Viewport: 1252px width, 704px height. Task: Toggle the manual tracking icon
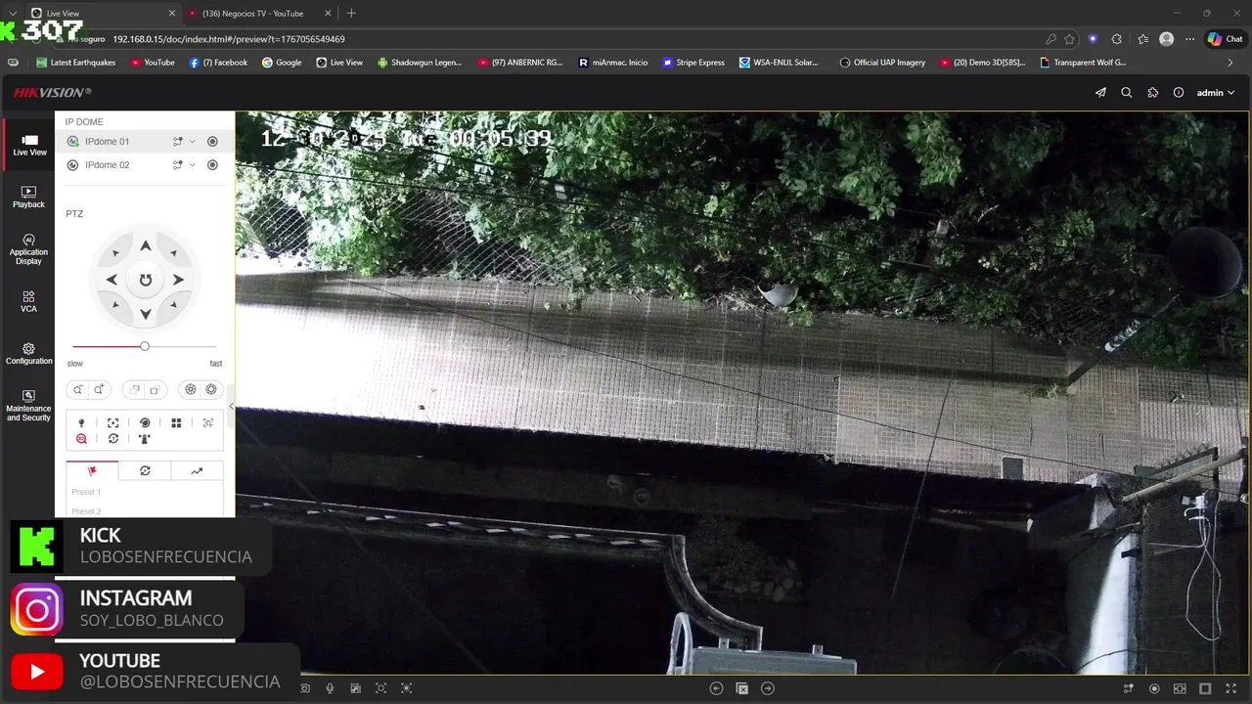(208, 423)
